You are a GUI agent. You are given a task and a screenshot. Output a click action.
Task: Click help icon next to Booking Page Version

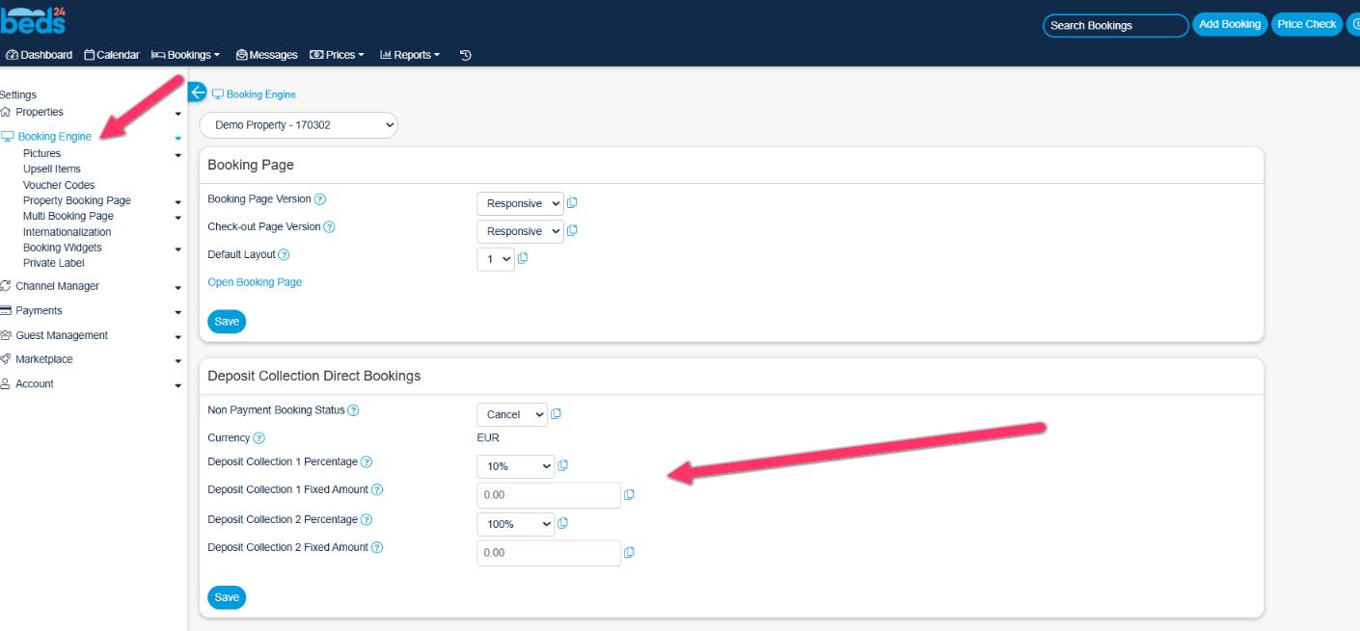(x=320, y=199)
